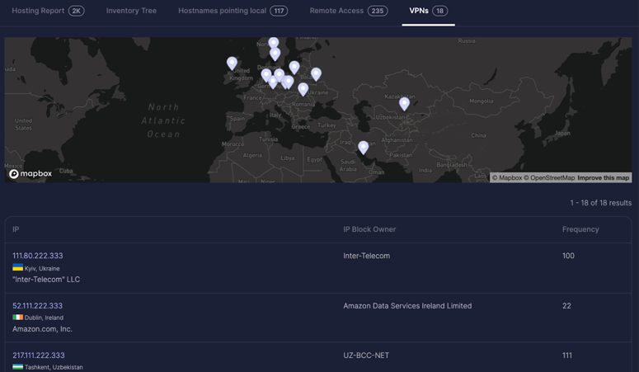Click the 2K badge on Hosting Report

pyautogui.click(x=76, y=11)
